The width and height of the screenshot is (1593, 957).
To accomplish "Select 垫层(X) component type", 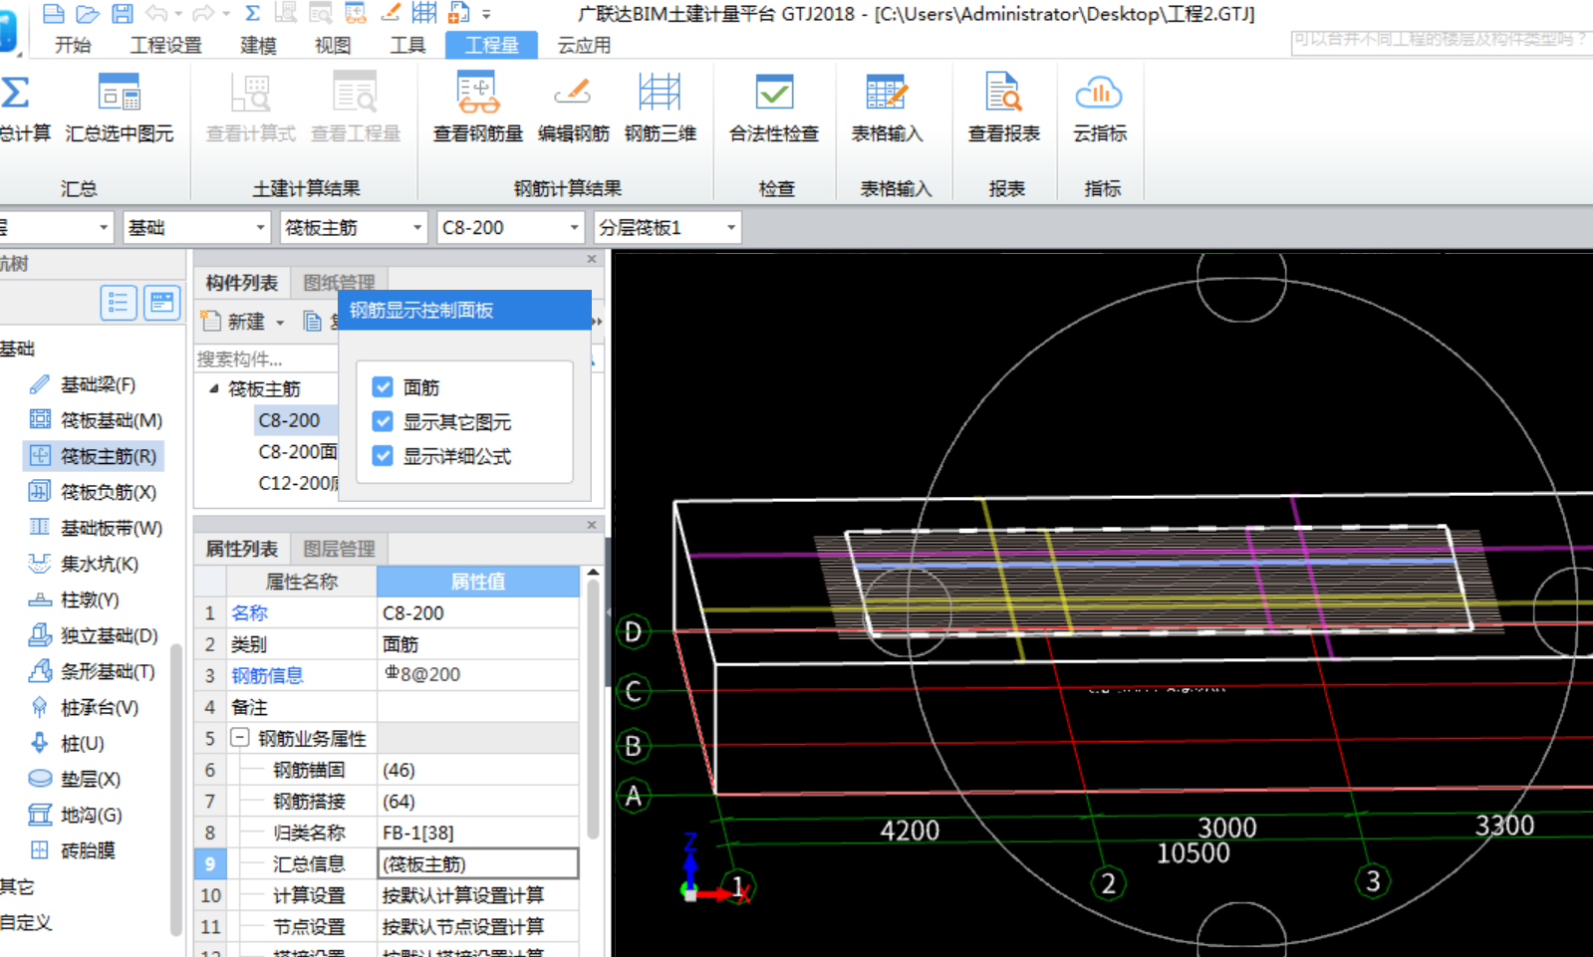I will click(90, 779).
